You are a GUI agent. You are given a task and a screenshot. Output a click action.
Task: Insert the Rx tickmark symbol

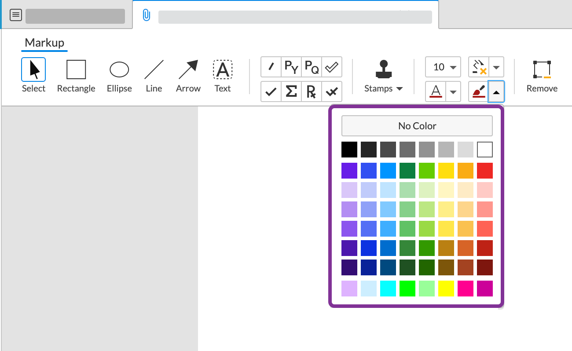(x=312, y=91)
